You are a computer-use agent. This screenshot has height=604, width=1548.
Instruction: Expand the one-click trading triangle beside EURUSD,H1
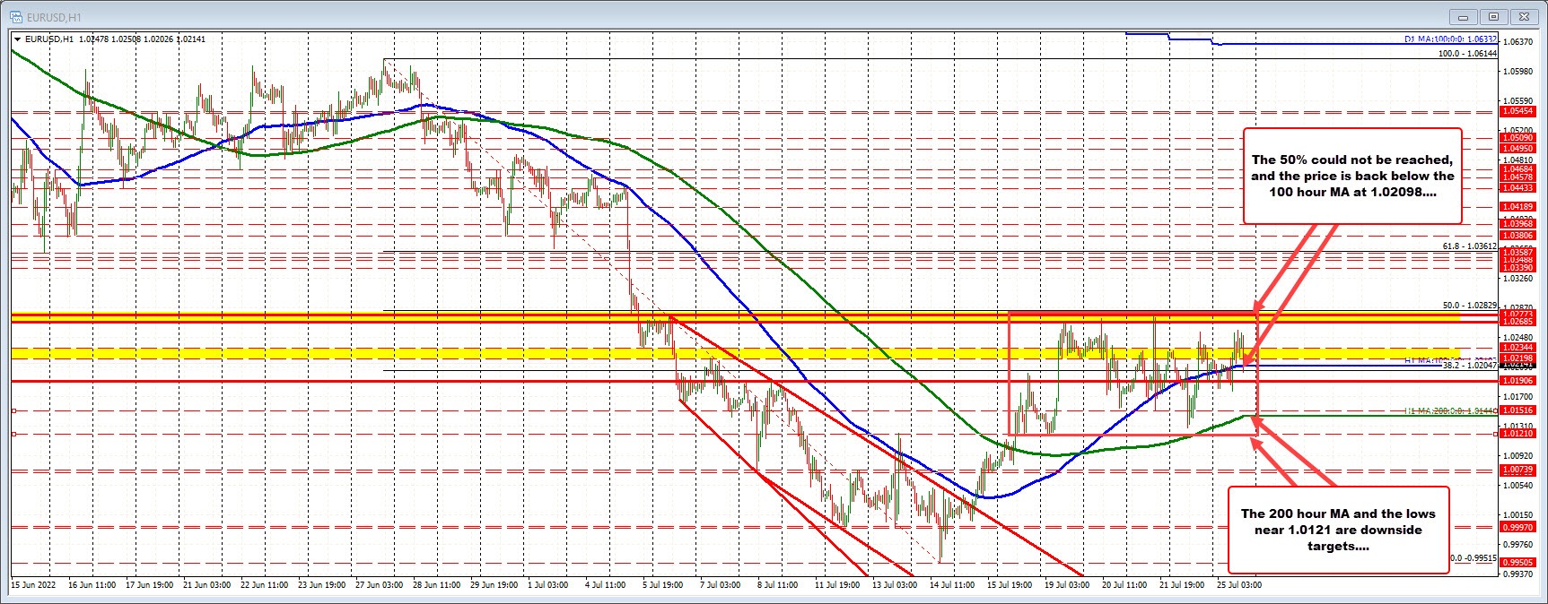click(x=18, y=39)
